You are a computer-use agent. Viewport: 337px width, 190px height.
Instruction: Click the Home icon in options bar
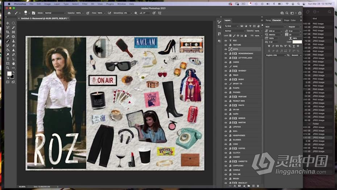tap(9, 13)
